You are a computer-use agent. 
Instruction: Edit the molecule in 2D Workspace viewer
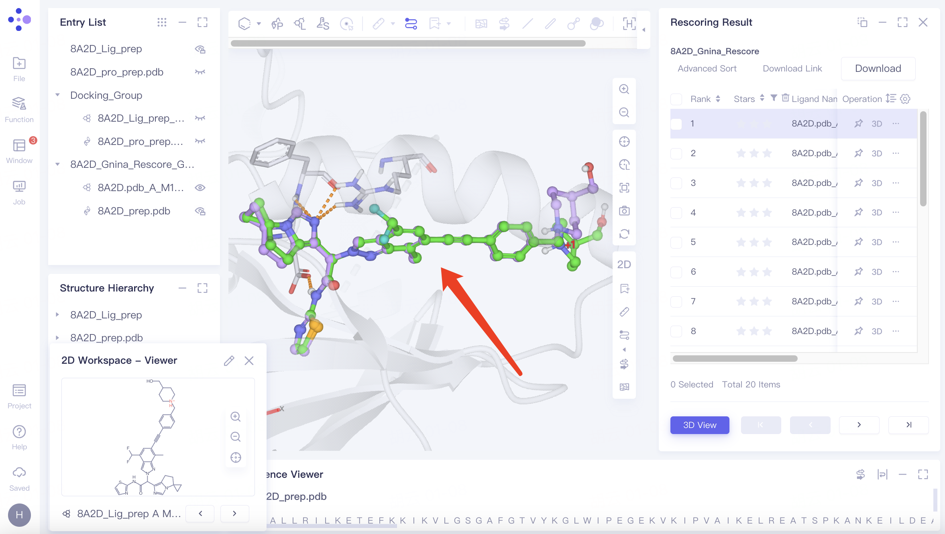click(x=229, y=360)
